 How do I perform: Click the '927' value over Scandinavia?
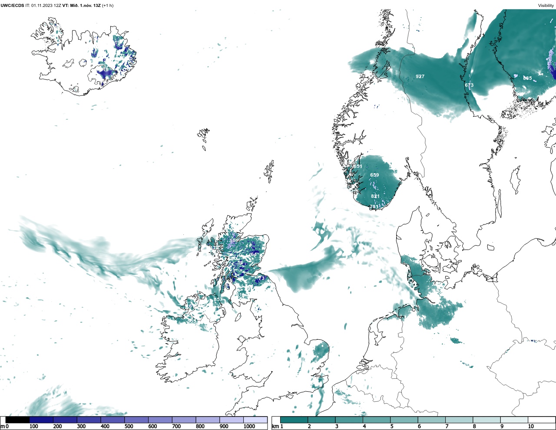point(420,76)
